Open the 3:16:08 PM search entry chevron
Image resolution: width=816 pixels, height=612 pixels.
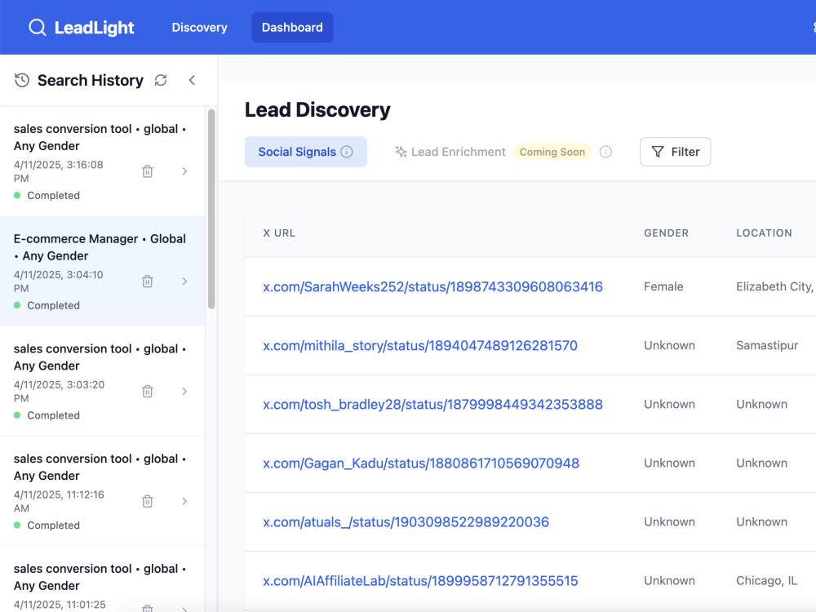point(184,171)
